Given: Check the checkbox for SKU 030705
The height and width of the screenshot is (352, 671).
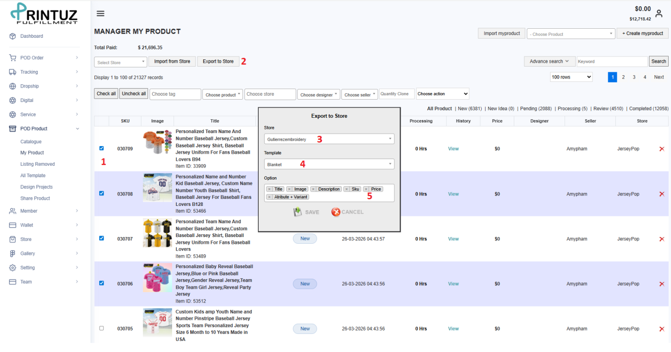Looking at the screenshot, I should 101,328.
